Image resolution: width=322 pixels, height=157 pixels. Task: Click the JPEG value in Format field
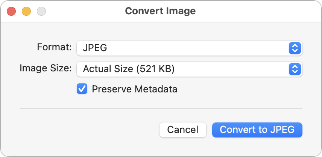coord(95,48)
